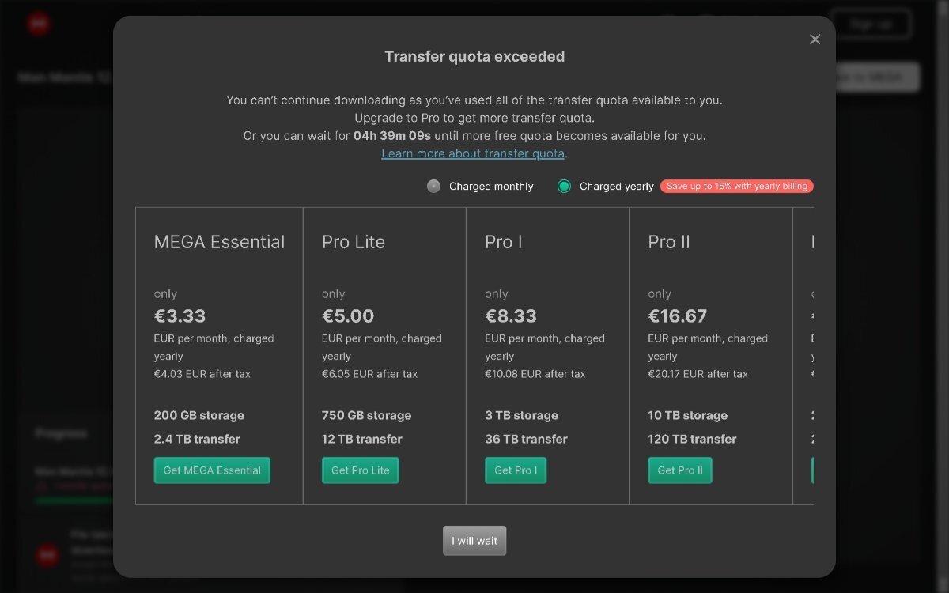
Task: Click the blurred Sign up button
Action: 871,25
